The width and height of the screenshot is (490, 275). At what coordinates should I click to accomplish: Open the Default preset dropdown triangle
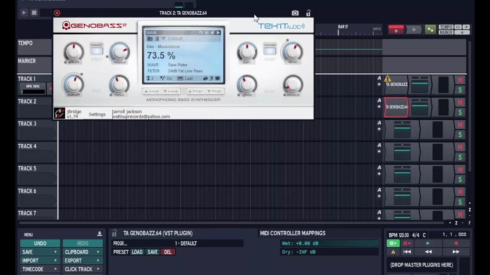[x=163, y=39]
